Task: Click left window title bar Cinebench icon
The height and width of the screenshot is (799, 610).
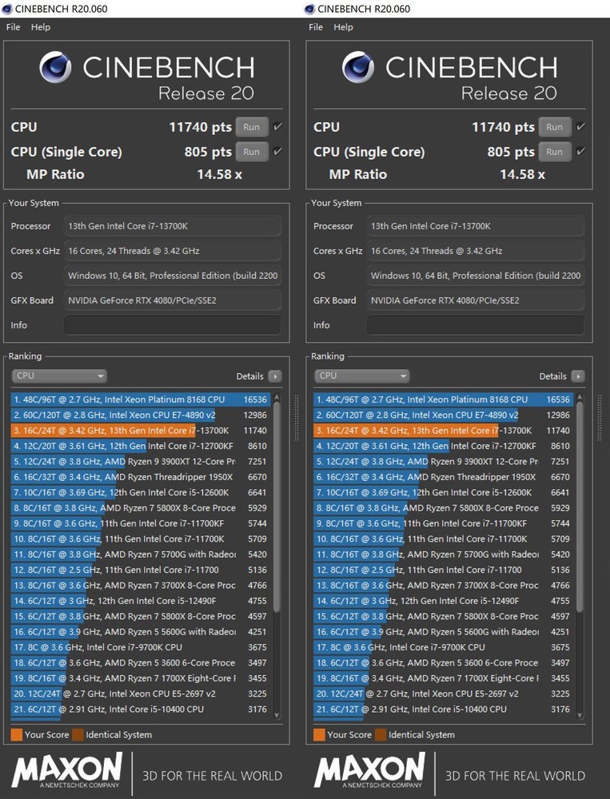Action: point(6,9)
